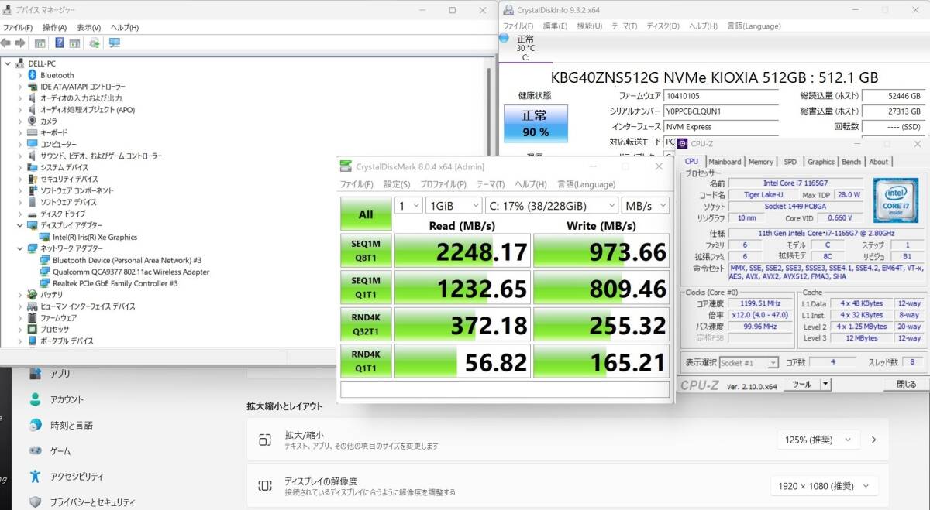Collapse the ネットワーク アダプター tree node
This screenshot has width=930, height=510.
(20, 248)
